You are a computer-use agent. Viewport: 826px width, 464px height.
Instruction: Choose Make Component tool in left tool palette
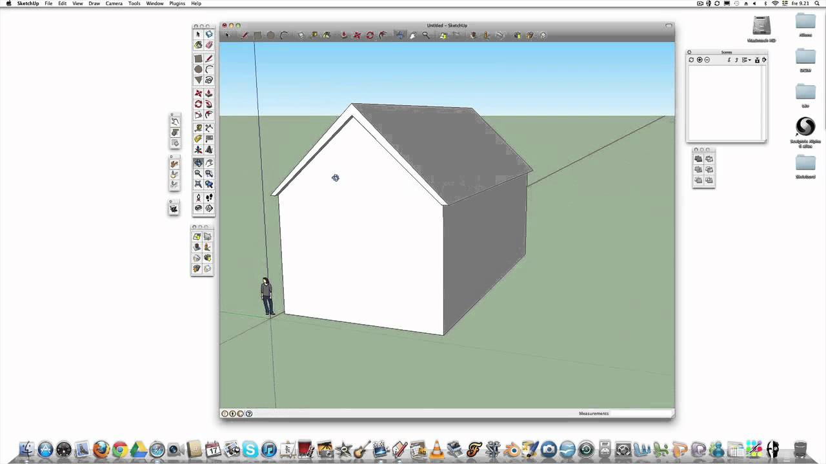[208, 34]
